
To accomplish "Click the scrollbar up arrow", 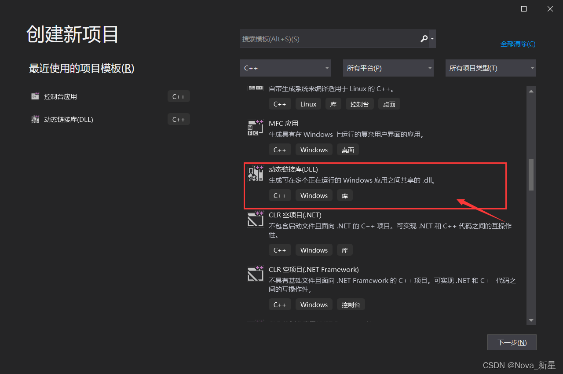I will (x=531, y=91).
